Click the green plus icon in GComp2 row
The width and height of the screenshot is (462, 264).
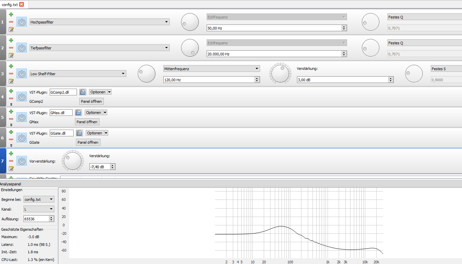[11, 91]
